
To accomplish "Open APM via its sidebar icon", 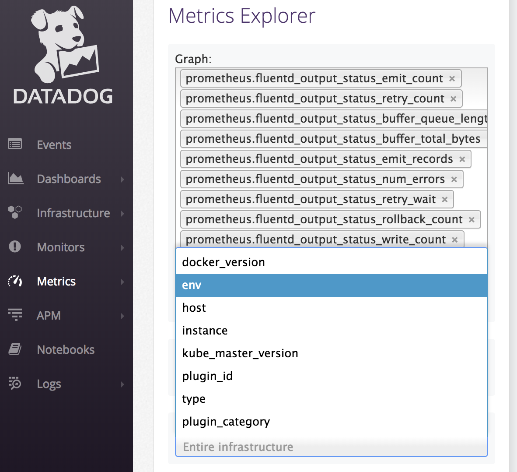I will click(14, 315).
